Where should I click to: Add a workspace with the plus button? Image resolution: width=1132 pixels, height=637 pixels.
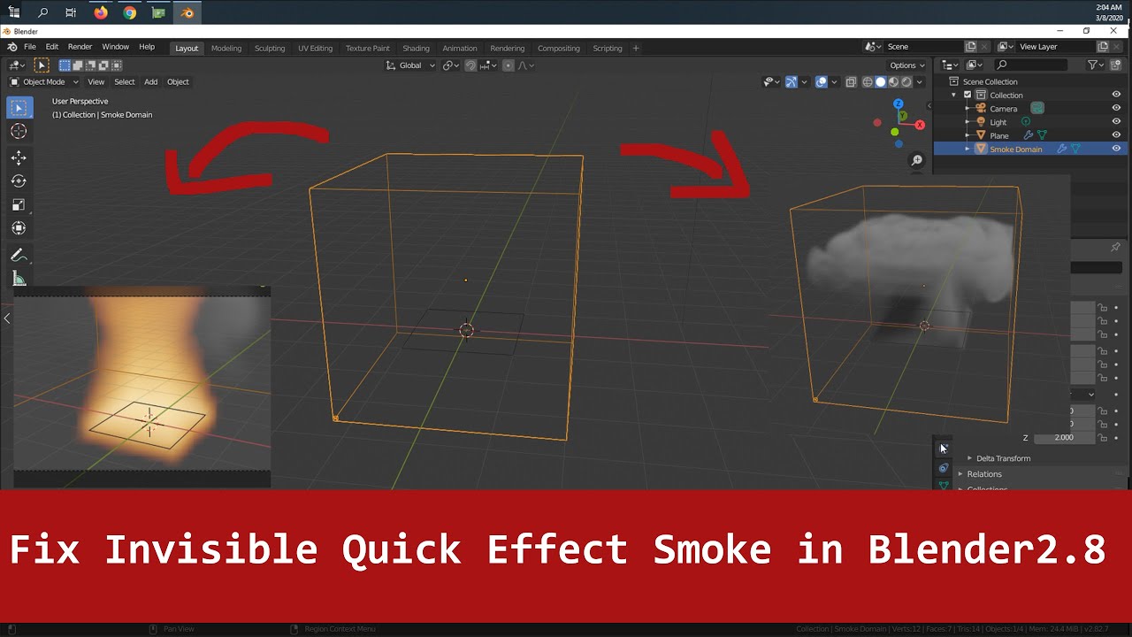coord(636,48)
